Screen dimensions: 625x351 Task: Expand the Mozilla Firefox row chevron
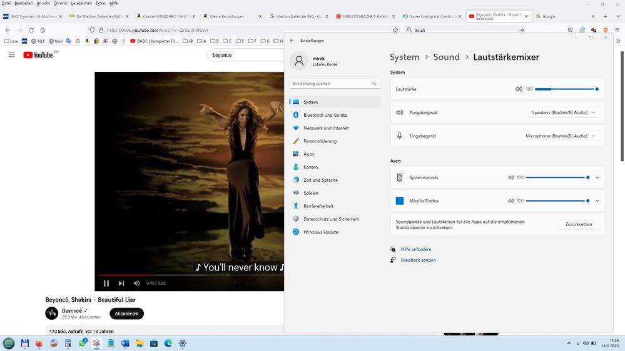pos(597,200)
